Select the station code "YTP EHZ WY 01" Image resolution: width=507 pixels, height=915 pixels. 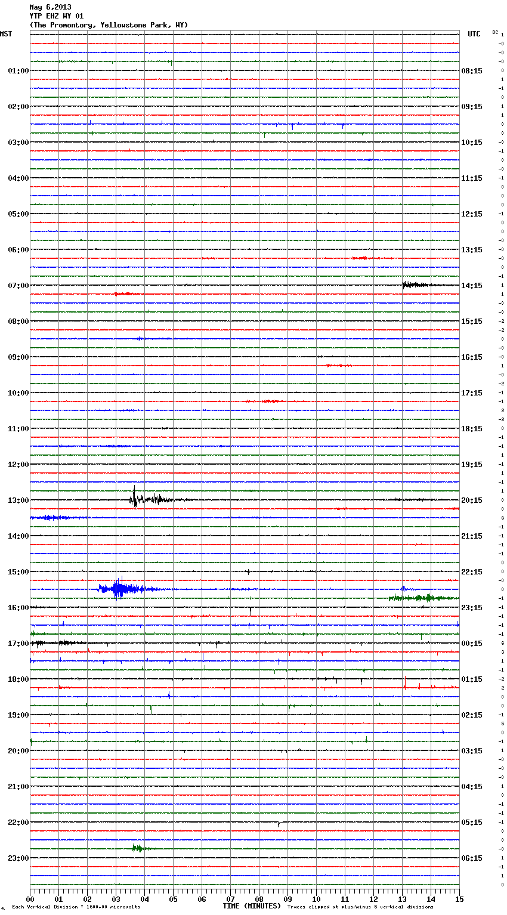[x=57, y=16]
